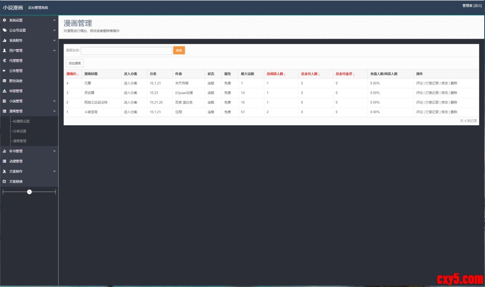Click the 斗破苍穹 title cell

click(x=91, y=112)
